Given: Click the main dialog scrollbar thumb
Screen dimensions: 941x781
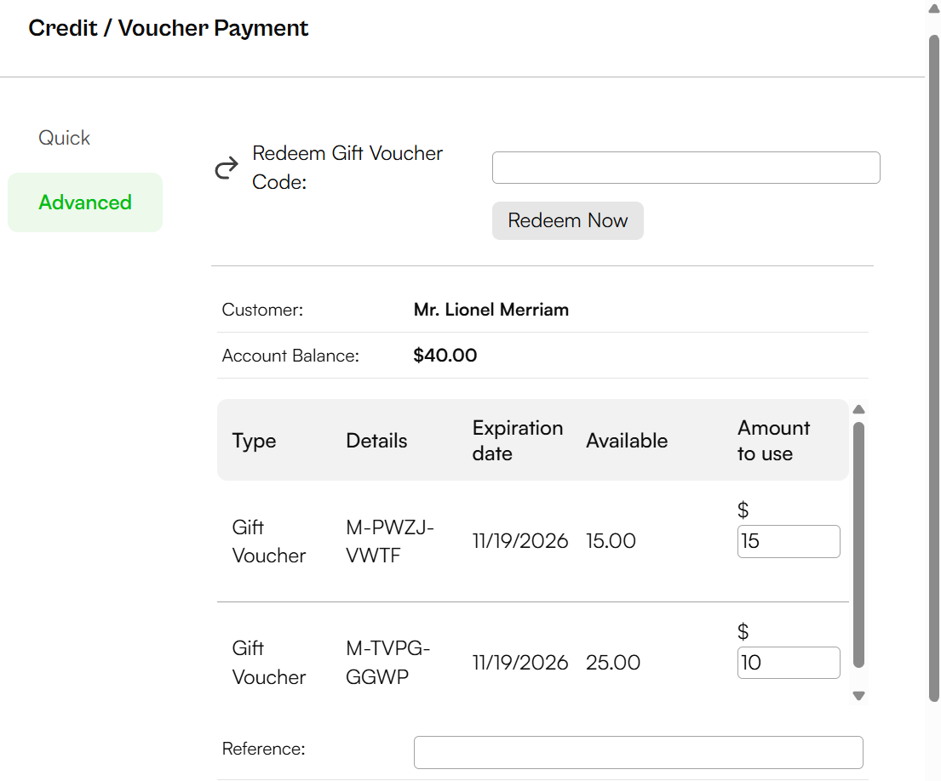Looking at the screenshot, I should 934,368.
